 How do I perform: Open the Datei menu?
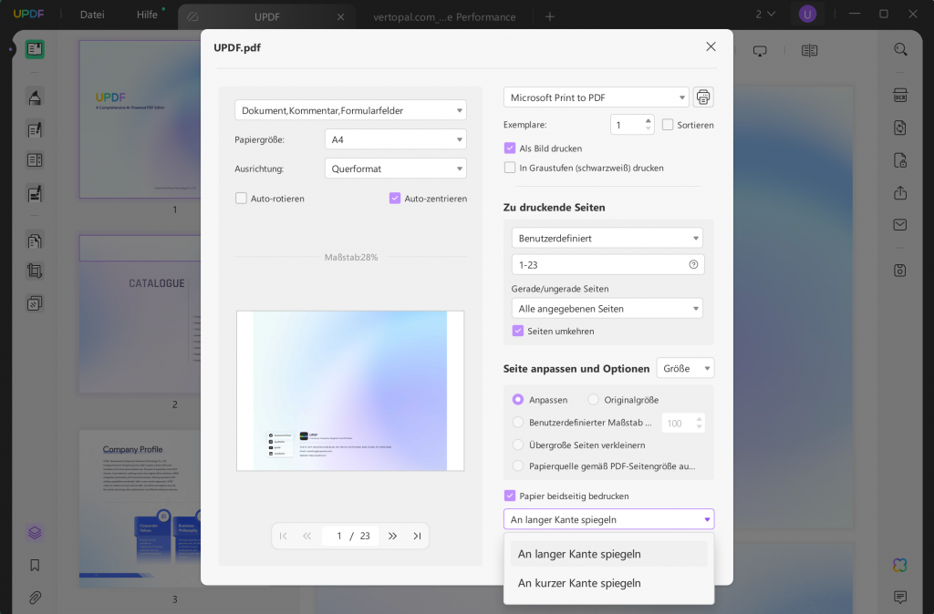click(92, 15)
